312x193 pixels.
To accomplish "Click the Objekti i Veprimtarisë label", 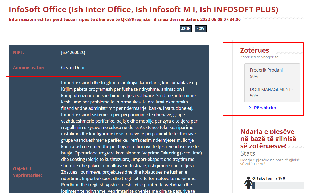I will 27,172.
